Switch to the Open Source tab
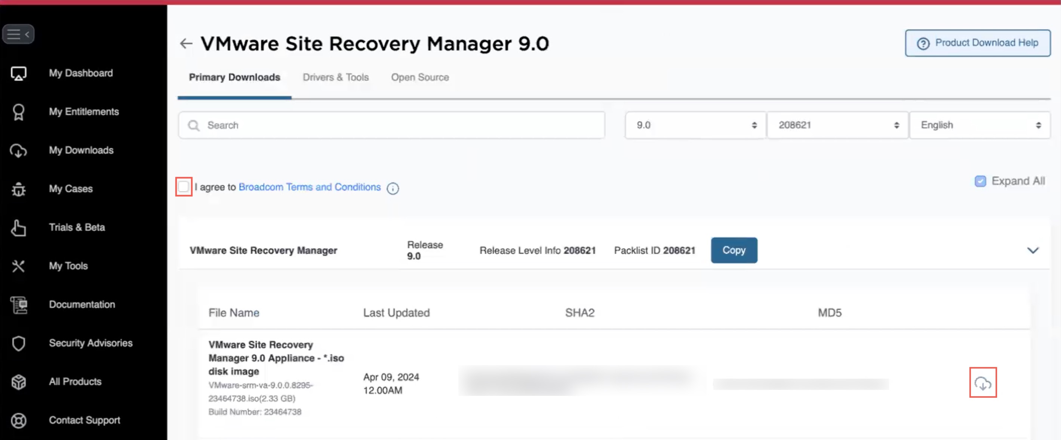Screen dimensions: 1061x440 pyautogui.click(x=420, y=77)
